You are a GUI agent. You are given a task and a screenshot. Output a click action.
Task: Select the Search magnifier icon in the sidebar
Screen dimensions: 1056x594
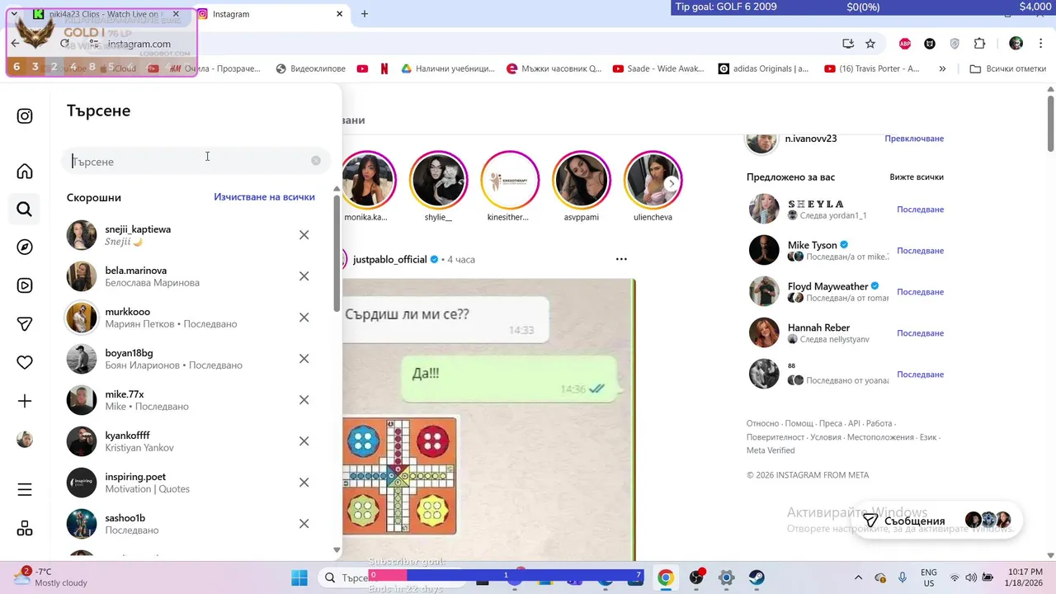pos(25,210)
